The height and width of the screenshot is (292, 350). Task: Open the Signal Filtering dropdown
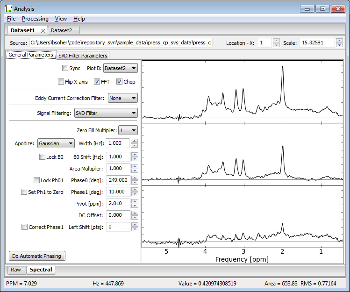(106, 113)
